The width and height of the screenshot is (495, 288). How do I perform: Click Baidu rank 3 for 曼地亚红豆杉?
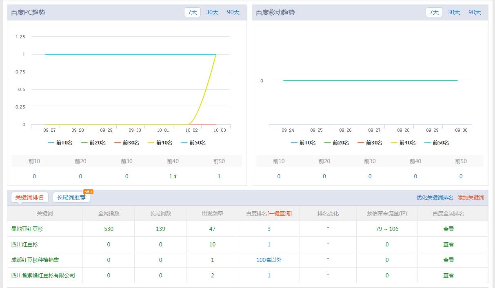[269, 229]
